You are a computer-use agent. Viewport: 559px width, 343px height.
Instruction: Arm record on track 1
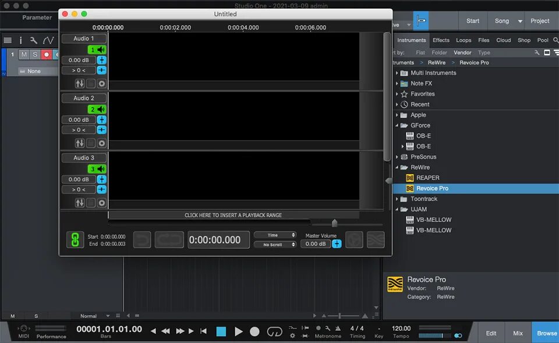47,55
